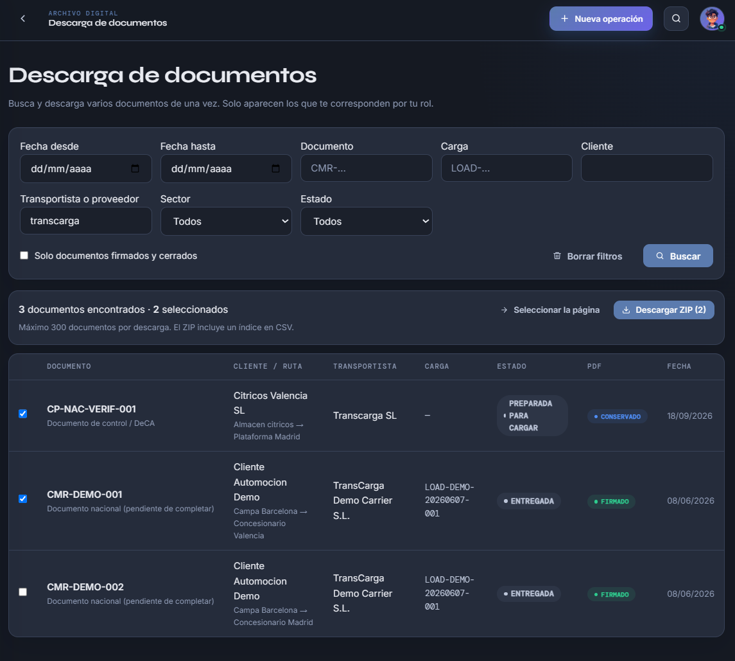Click the CLIENTE / RUTA column header

tap(268, 366)
